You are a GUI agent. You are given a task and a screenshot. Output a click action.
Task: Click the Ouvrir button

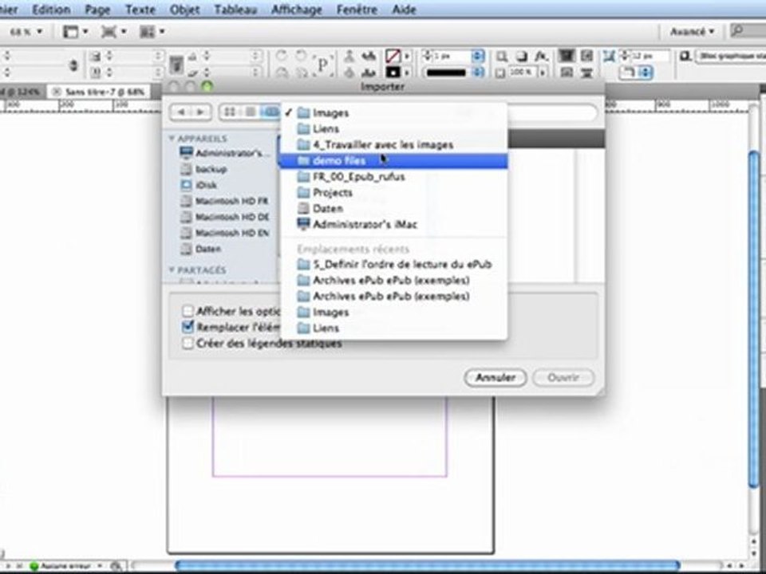pos(563,377)
